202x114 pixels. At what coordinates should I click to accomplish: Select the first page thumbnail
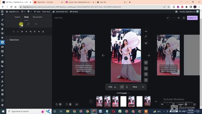coord(99,101)
